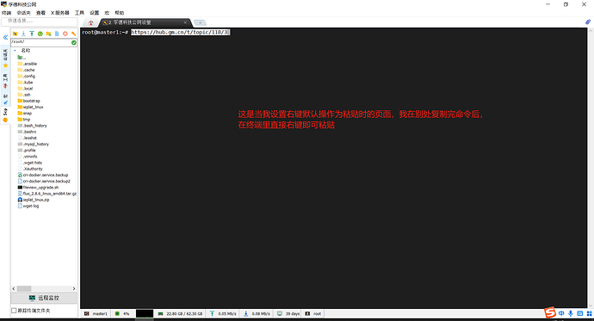The height and width of the screenshot is (321, 594).
Task: Edit the /root/ path field
Action: point(40,42)
